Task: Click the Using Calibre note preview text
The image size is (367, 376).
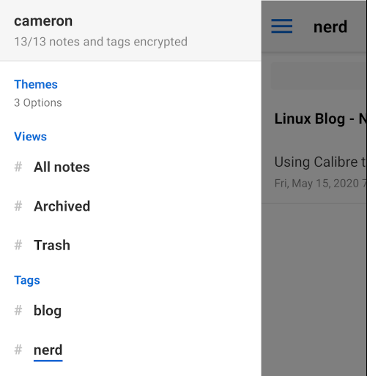Action: coord(320,162)
